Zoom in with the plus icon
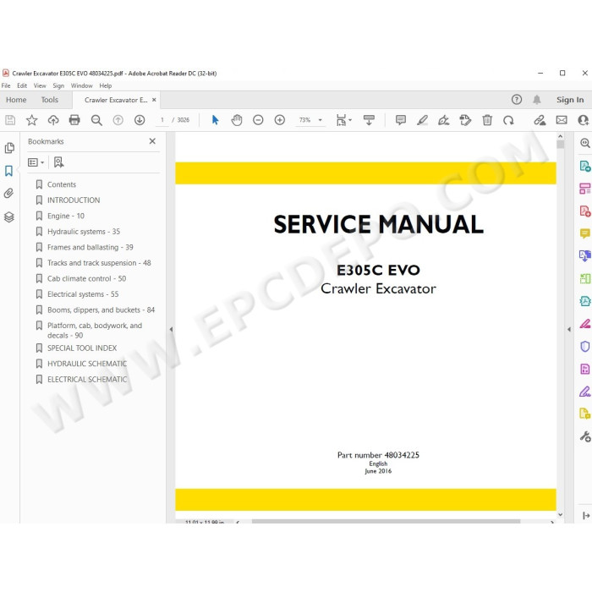The image size is (592, 592). pyautogui.click(x=280, y=120)
